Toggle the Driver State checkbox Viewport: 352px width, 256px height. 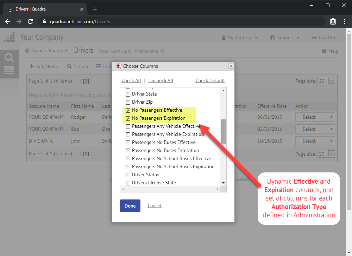[x=128, y=94]
